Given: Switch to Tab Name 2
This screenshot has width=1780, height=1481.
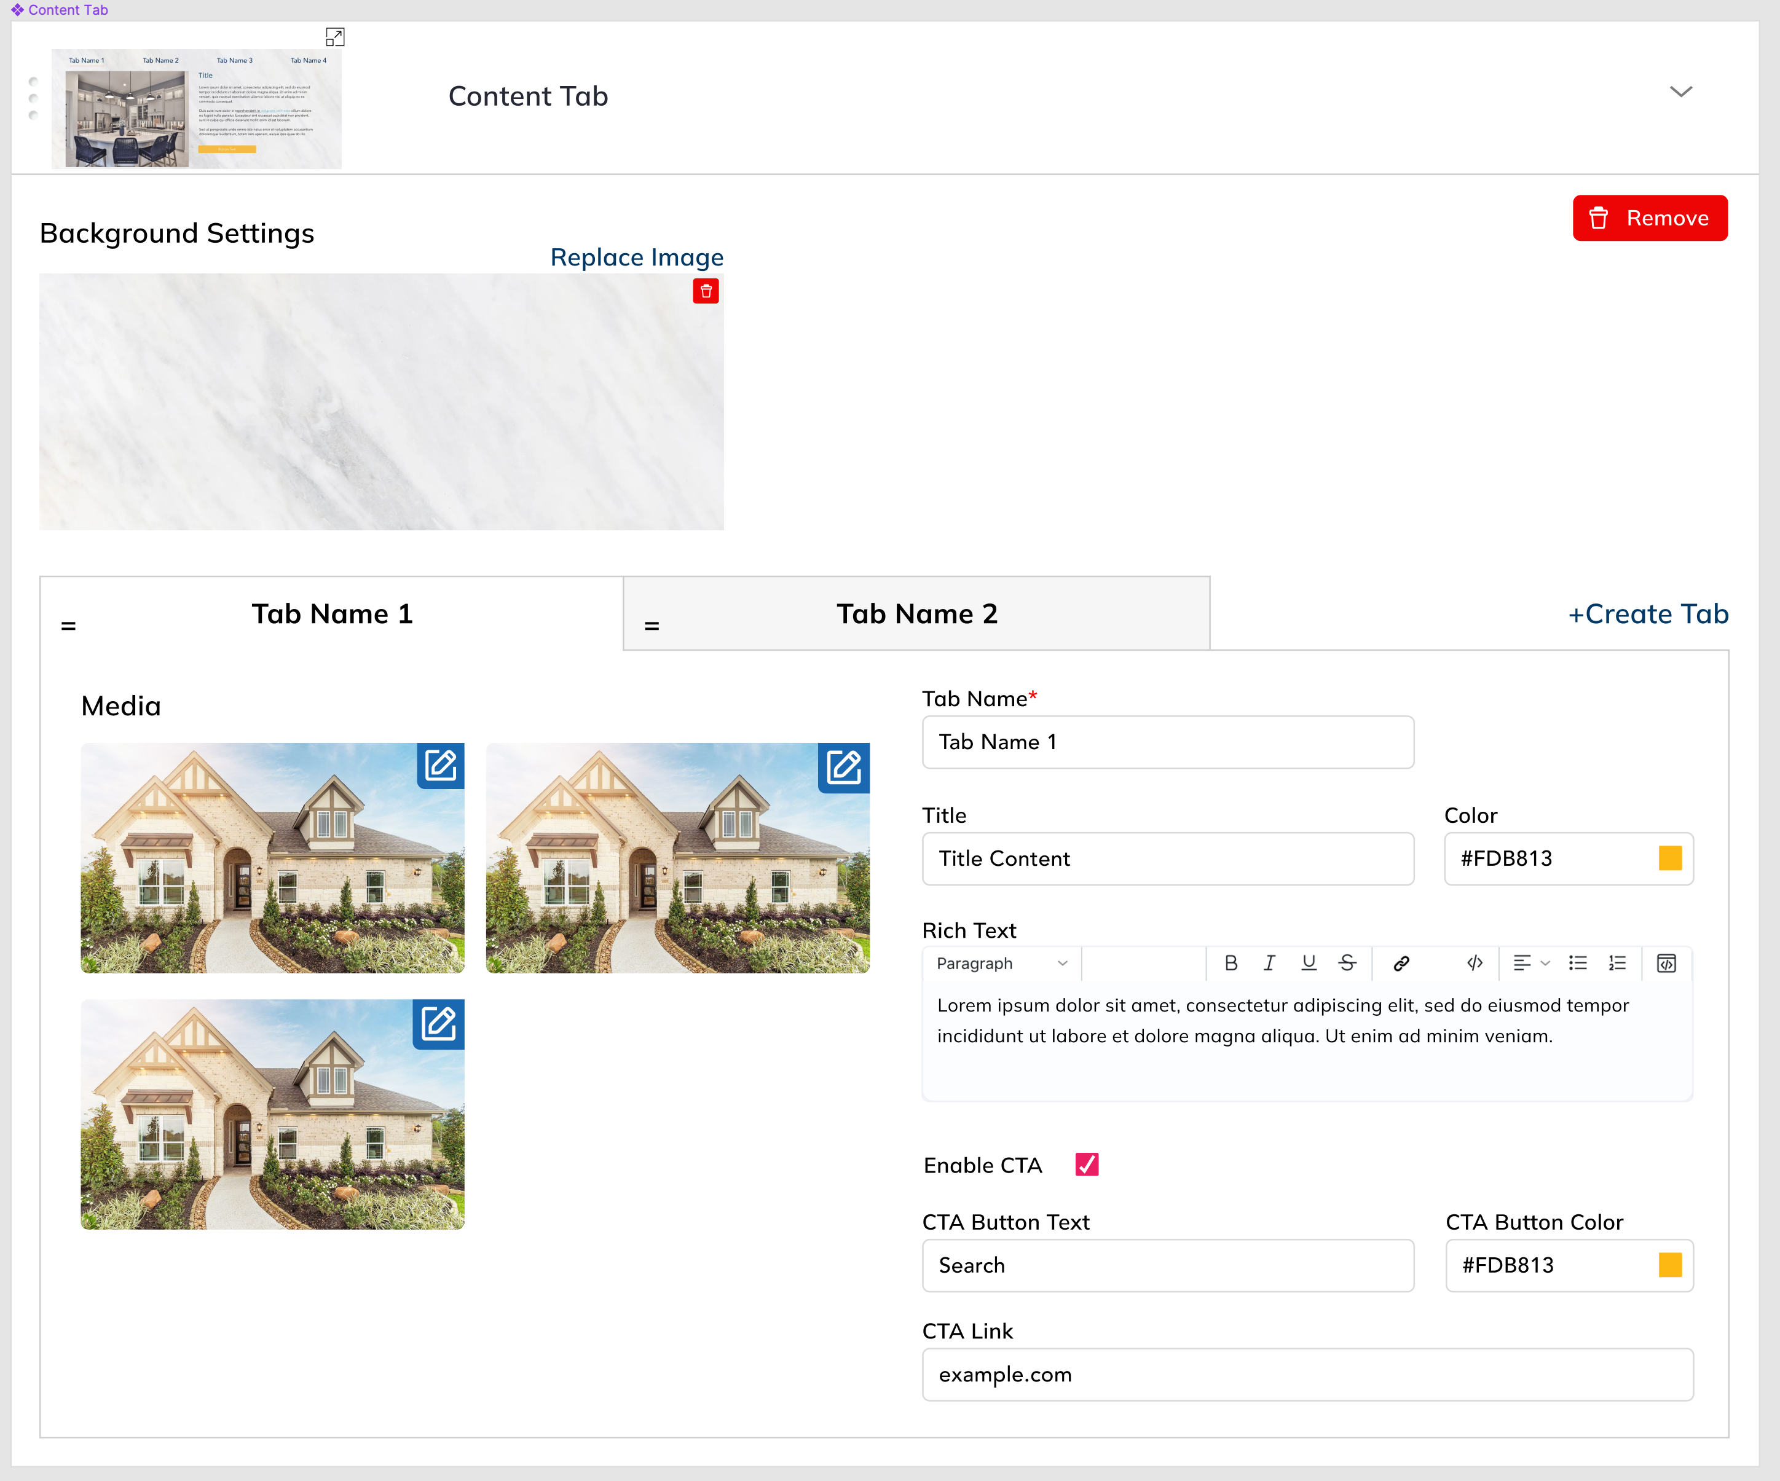Looking at the screenshot, I should pos(916,615).
